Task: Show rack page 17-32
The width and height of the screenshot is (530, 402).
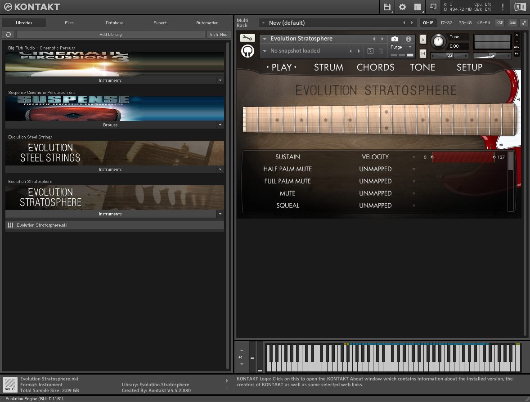Action: click(446, 22)
